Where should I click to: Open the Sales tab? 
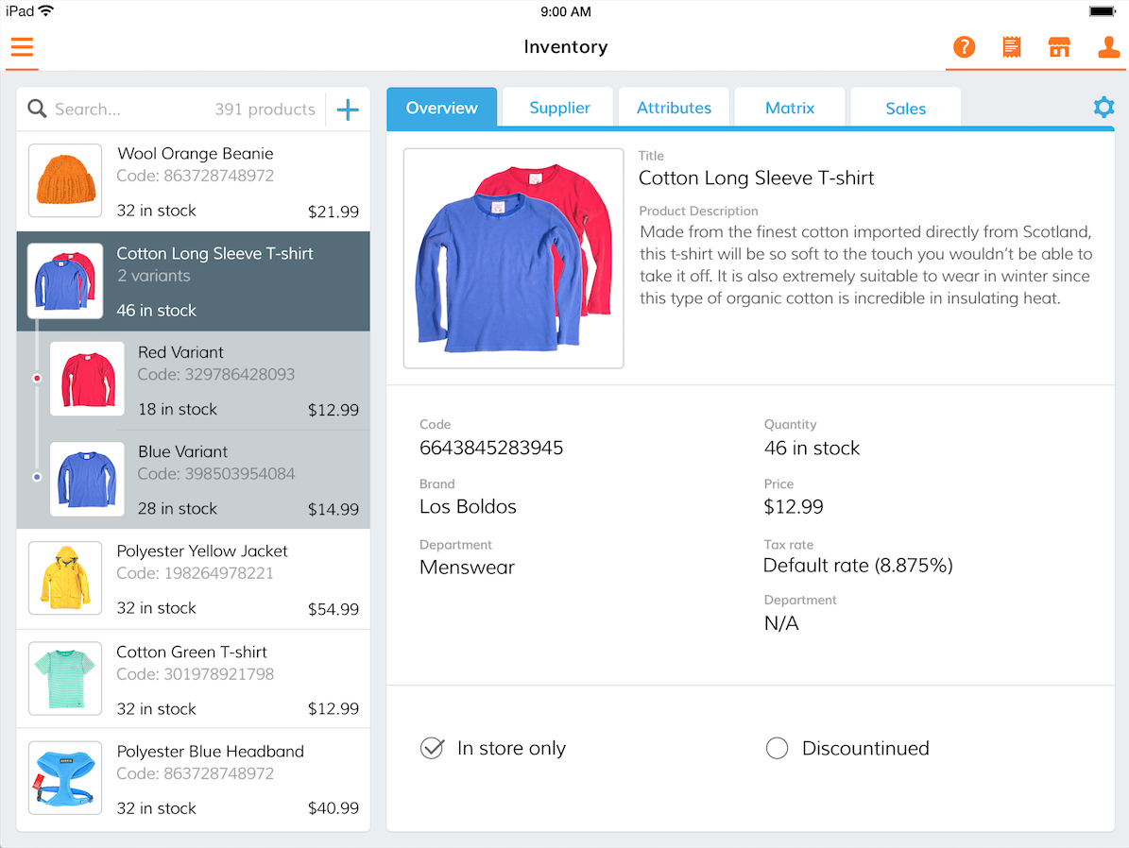click(905, 109)
